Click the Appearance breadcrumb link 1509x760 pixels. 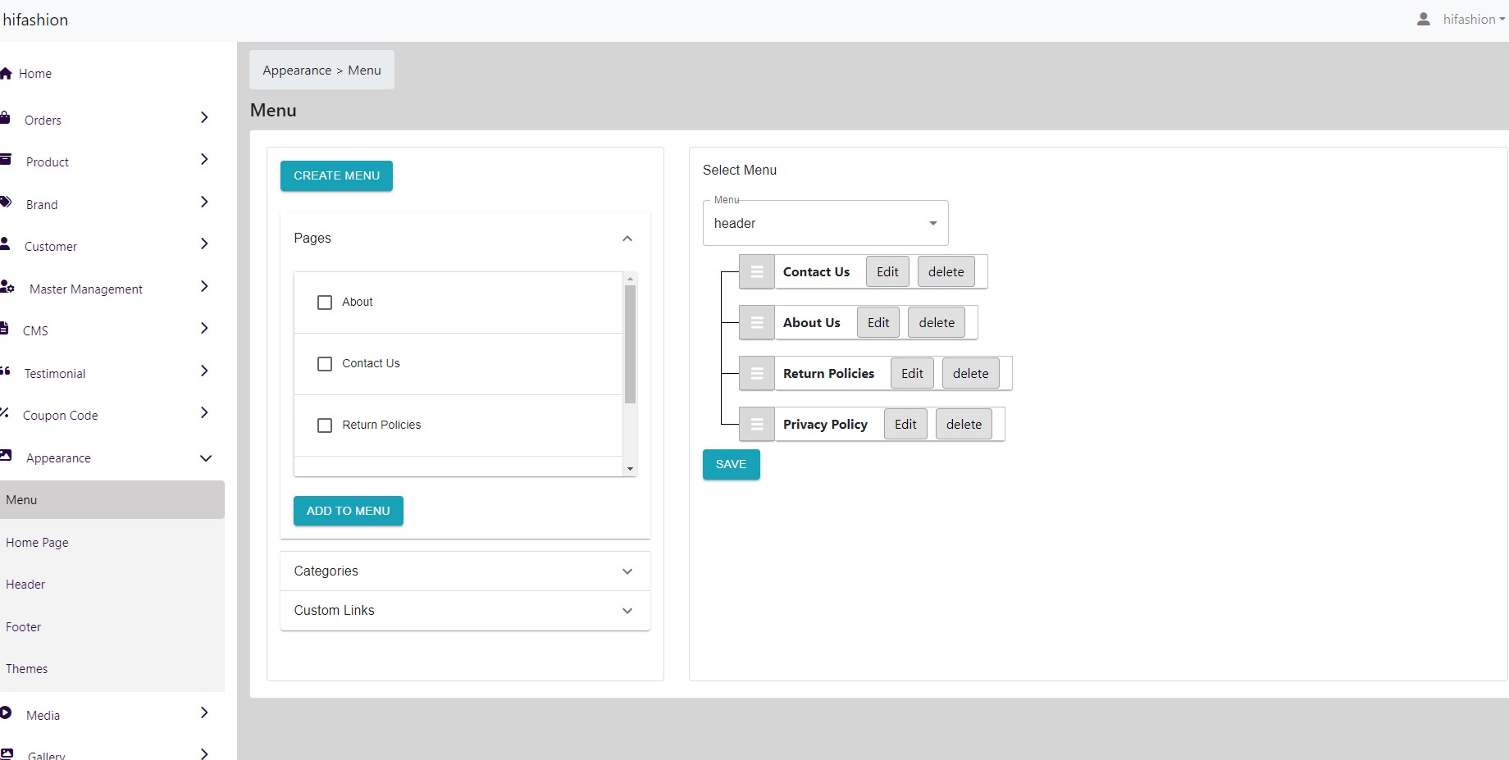[x=297, y=71]
